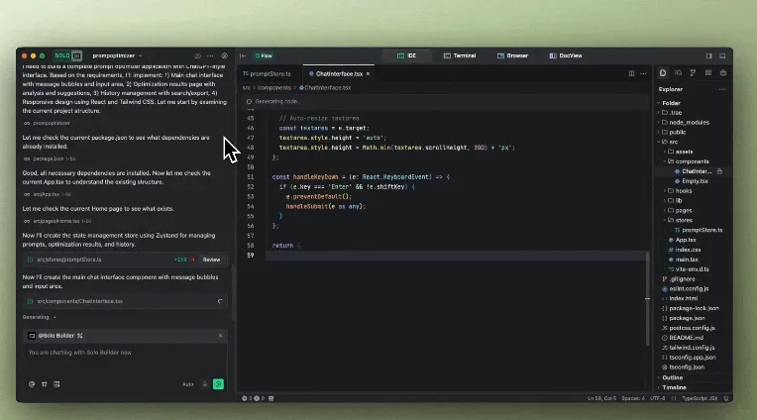Toggle the SOLO mode switch

68,55
